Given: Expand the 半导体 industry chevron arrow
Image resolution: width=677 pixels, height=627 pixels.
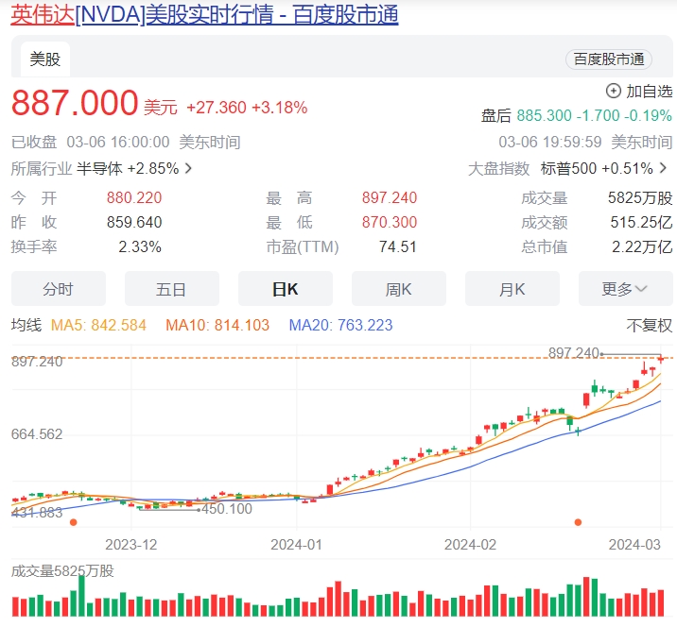Looking at the screenshot, I should (x=188, y=168).
